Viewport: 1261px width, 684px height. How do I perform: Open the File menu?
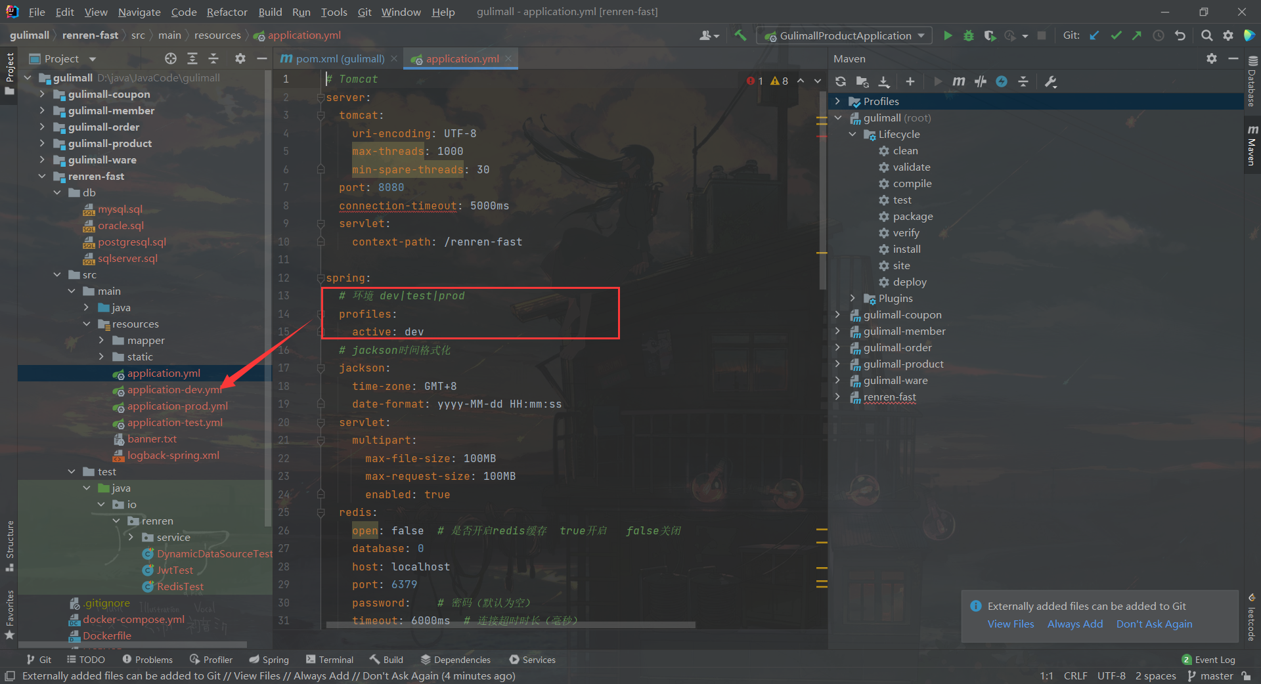(37, 12)
